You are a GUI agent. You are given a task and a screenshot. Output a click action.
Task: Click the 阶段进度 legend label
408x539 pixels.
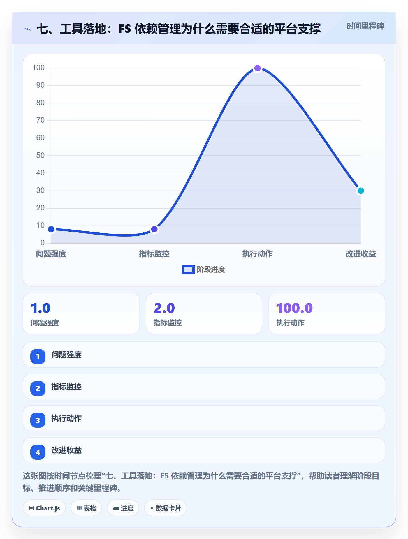tap(211, 270)
